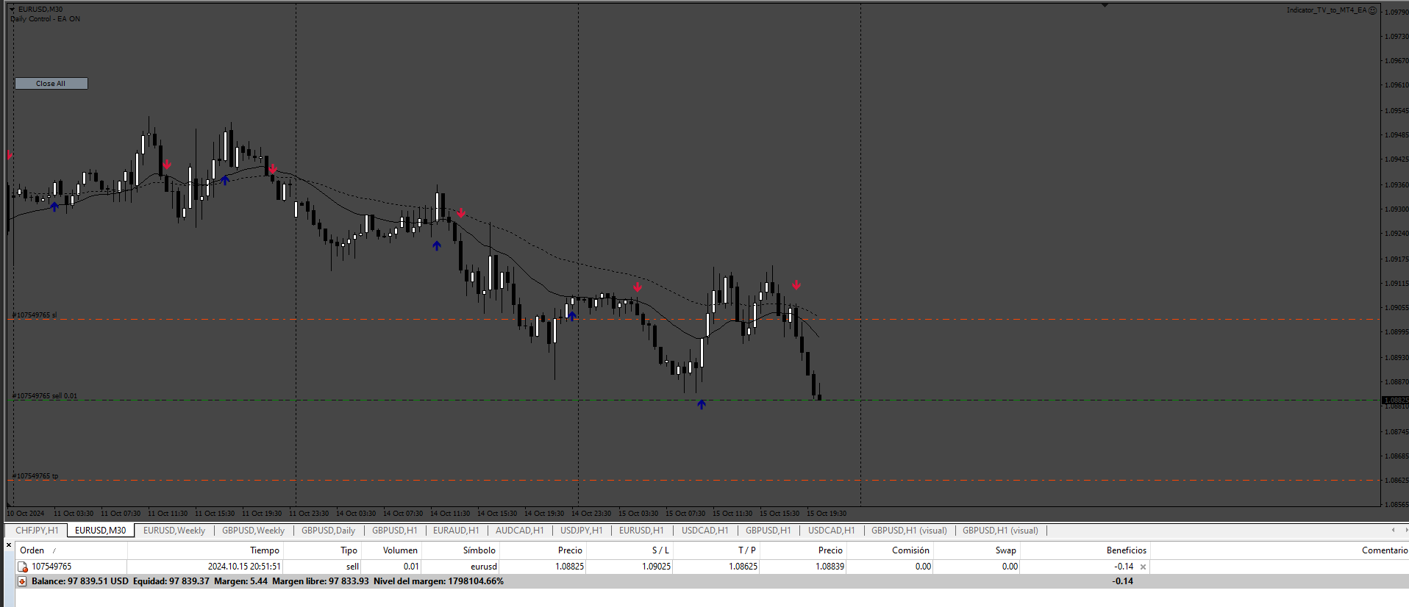Close the terminal panel with the X
Screen dimensions: 1409x607
(9, 545)
